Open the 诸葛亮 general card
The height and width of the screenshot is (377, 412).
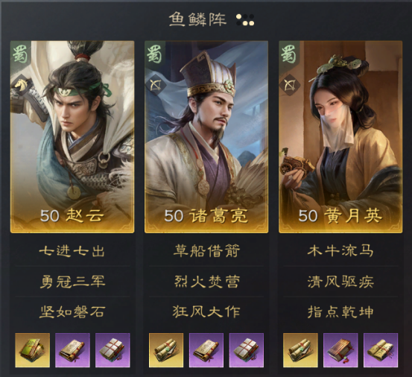coord(206,137)
